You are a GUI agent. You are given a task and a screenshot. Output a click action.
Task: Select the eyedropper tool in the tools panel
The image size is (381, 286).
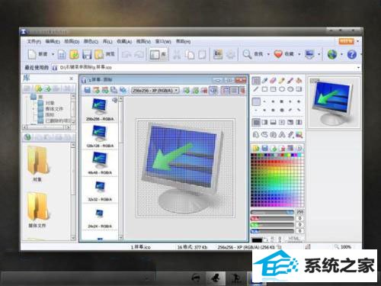(264, 81)
